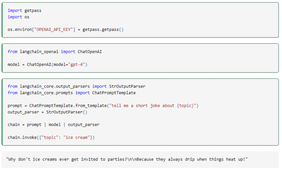The width and height of the screenshot is (282, 170).
Task: Click the second code cell defining the model
Action: (x=184, y=58)
